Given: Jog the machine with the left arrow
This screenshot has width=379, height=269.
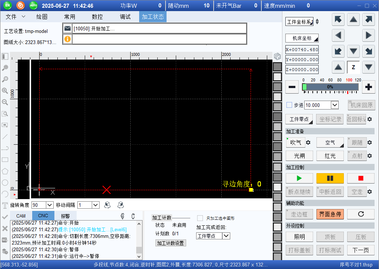Looking at the screenshot, I should (x=338, y=36).
